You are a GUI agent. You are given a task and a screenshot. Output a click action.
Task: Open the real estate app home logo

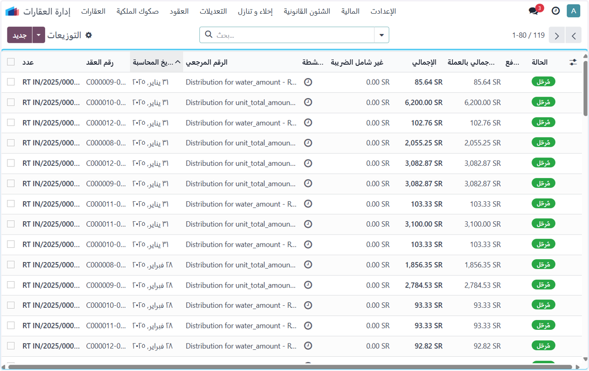[12, 11]
